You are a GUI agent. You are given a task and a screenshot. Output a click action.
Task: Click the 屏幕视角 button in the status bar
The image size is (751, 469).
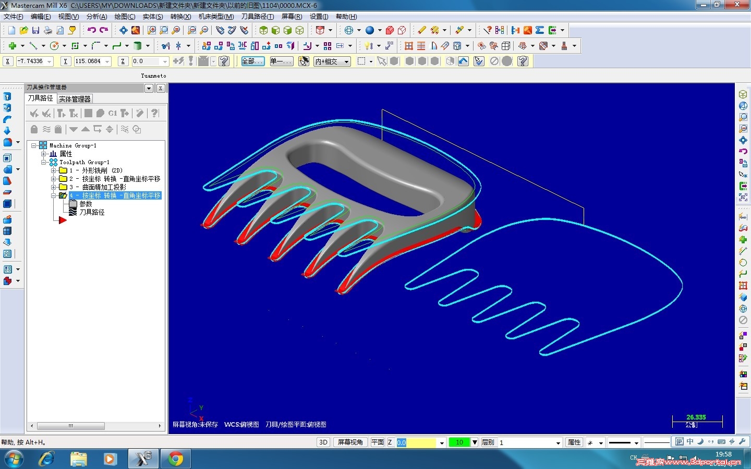[x=350, y=442]
